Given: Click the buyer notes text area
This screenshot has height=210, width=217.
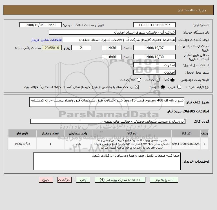Looking at the screenshot, I should pyautogui.click(x=107, y=161).
